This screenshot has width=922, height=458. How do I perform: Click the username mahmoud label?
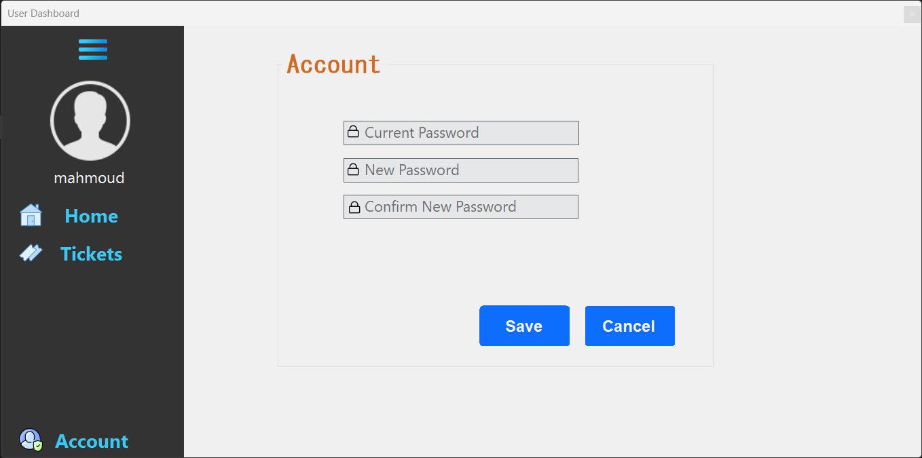coord(89,178)
